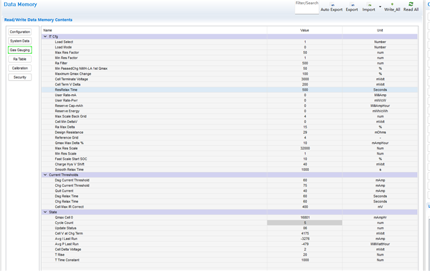This screenshot has width=430, height=271.
Task: Select the T Time Constant row
Action: point(230,260)
